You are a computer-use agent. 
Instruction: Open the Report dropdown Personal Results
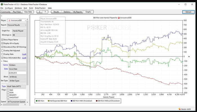(17, 25)
